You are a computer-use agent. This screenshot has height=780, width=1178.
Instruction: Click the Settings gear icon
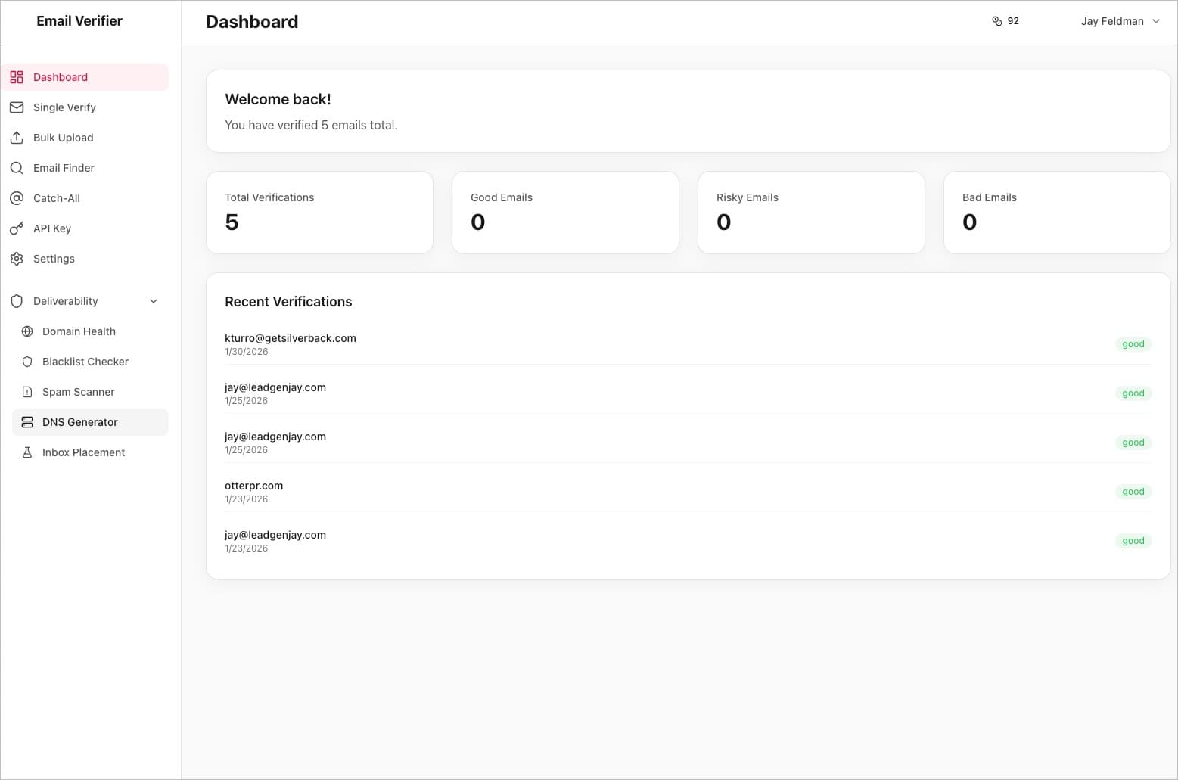pyautogui.click(x=17, y=259)
